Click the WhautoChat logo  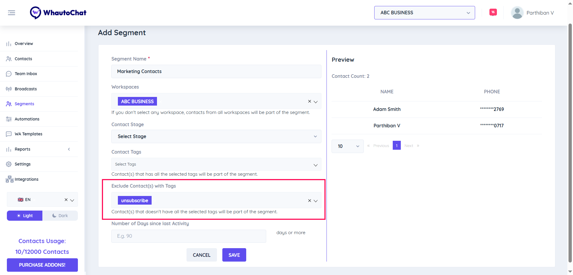(x=58, y=13)
